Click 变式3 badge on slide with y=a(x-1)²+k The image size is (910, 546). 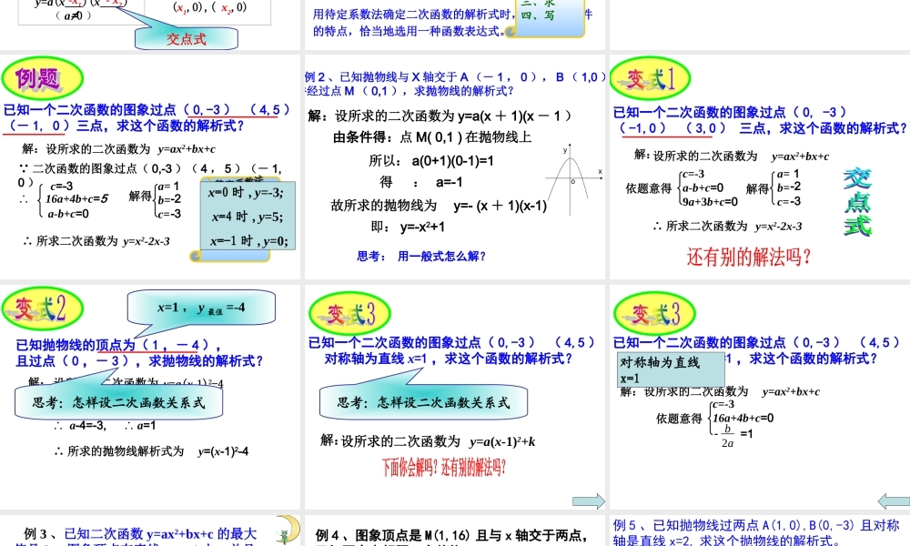tap(350, 313)
